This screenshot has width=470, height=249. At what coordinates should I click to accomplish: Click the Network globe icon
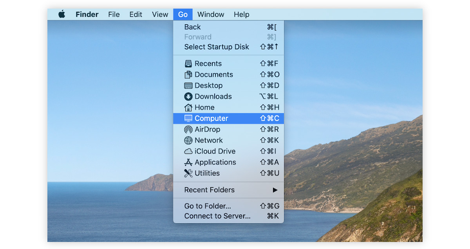click(189, 140)
